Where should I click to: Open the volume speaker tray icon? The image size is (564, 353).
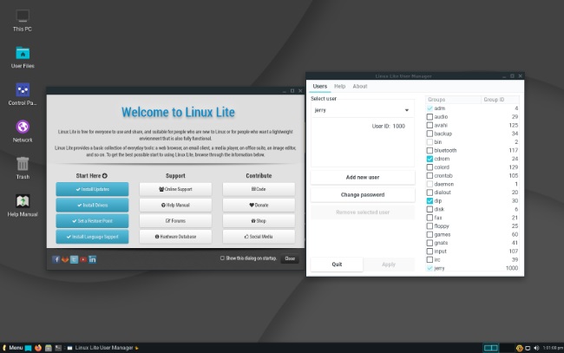pyautogui.click(x=536, y=348)
